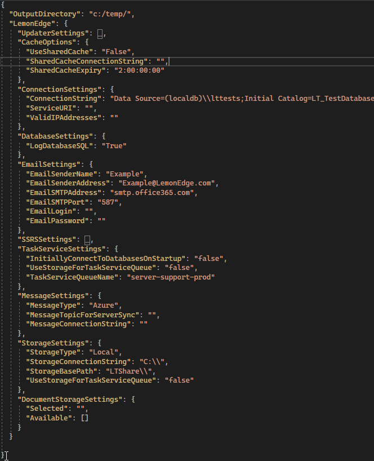This screenshot has height=461, width=374.
Task: Click the "MessageConnectionString" key
Action: point(78,324)
